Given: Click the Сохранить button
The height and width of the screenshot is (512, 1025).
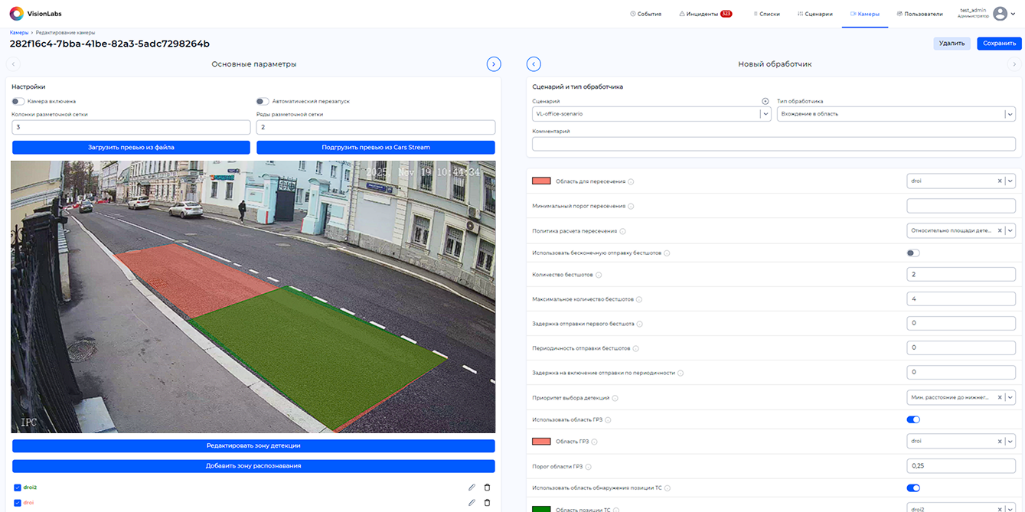Looking at the screenshot, I should coord(999,44).
